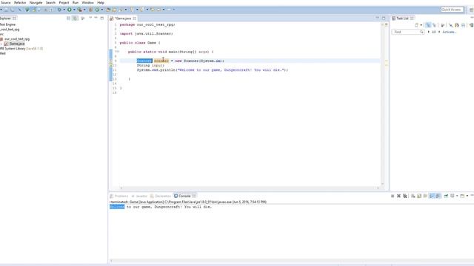Click Collapse All in Package Explorer
Image resolution: width=474 pixels, height=266 pixels.
point(69,18)
